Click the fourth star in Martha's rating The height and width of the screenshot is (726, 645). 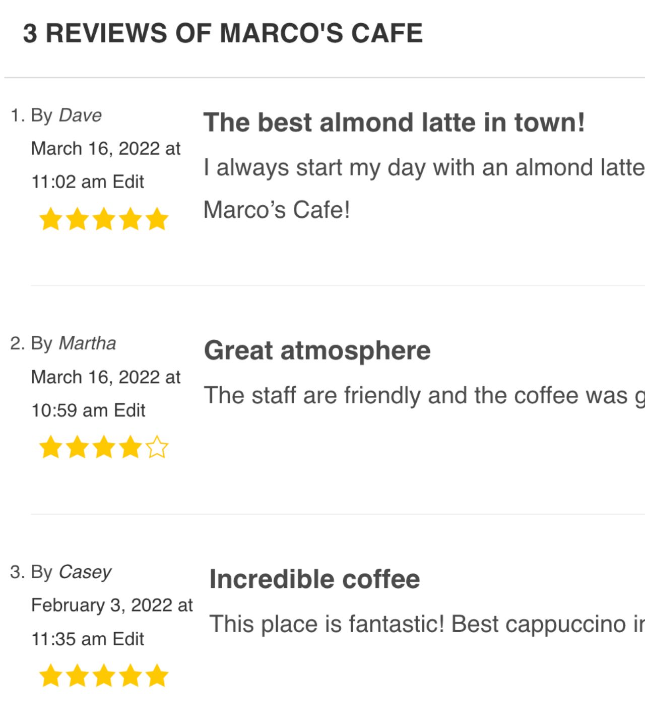(x=131, y=447)
